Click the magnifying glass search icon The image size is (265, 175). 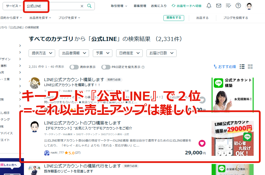tap(89, 6)
